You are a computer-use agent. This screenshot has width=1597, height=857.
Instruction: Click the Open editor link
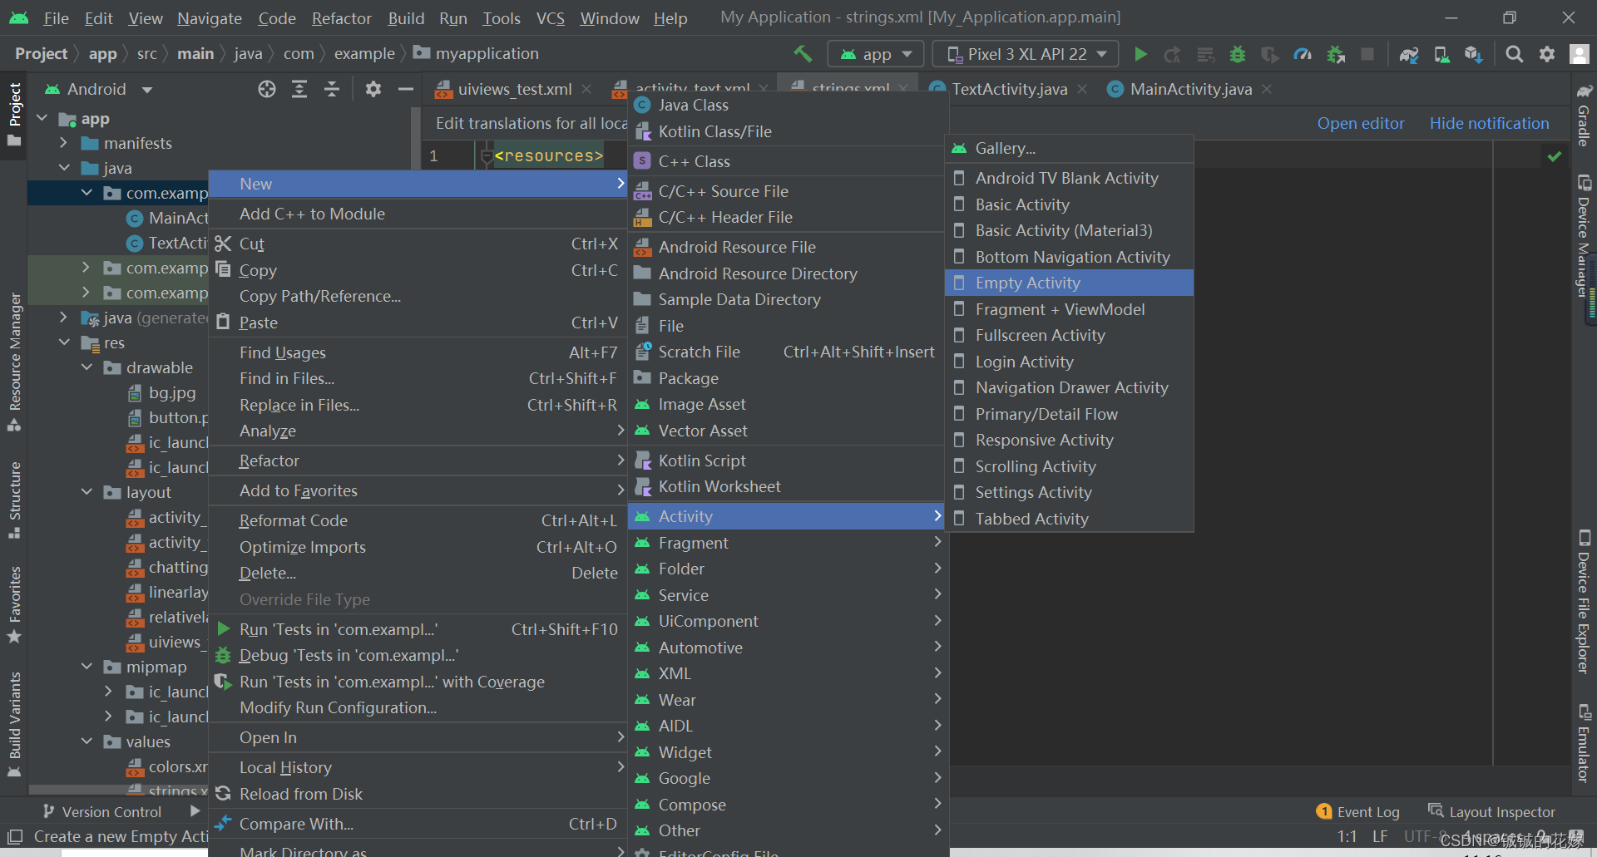pos(1361,122)
